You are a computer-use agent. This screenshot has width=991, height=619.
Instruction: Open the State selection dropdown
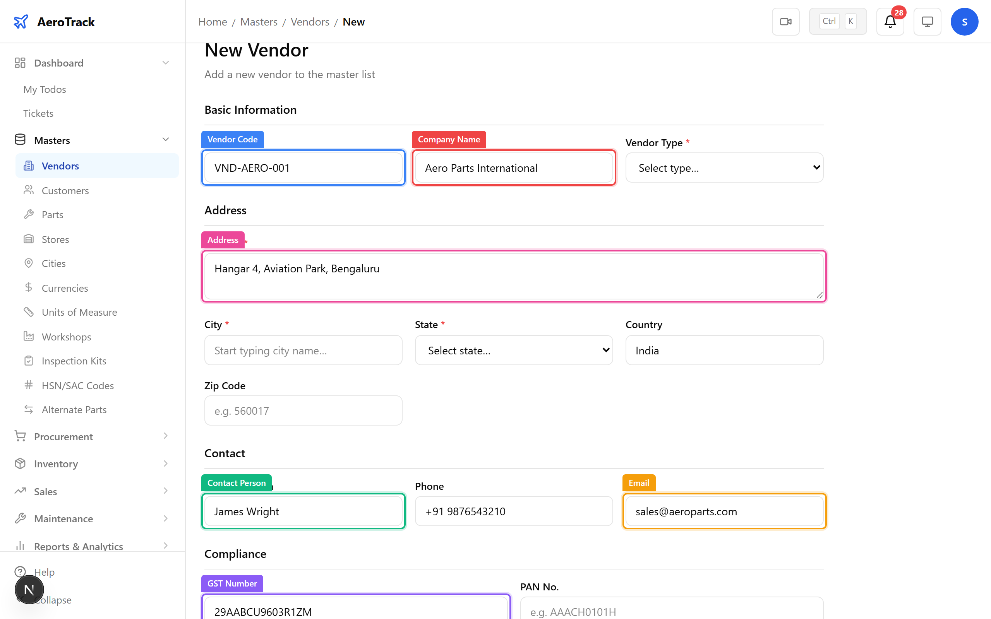pyautogui.click(x=513, y=350)
